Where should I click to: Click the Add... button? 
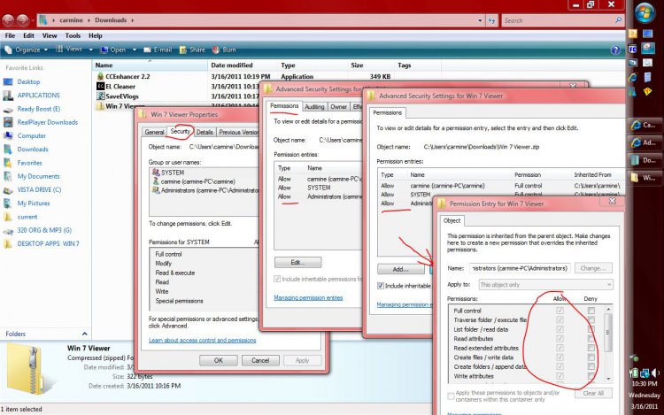click(x=400, y=269)
